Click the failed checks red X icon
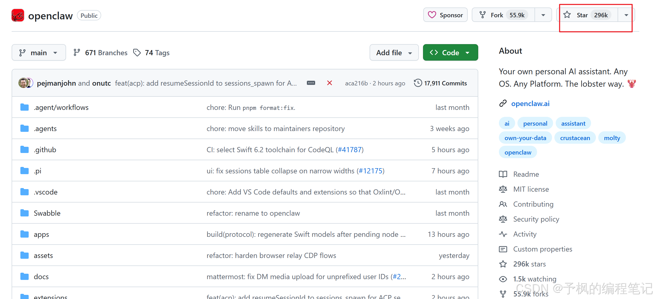 point(329,83)
